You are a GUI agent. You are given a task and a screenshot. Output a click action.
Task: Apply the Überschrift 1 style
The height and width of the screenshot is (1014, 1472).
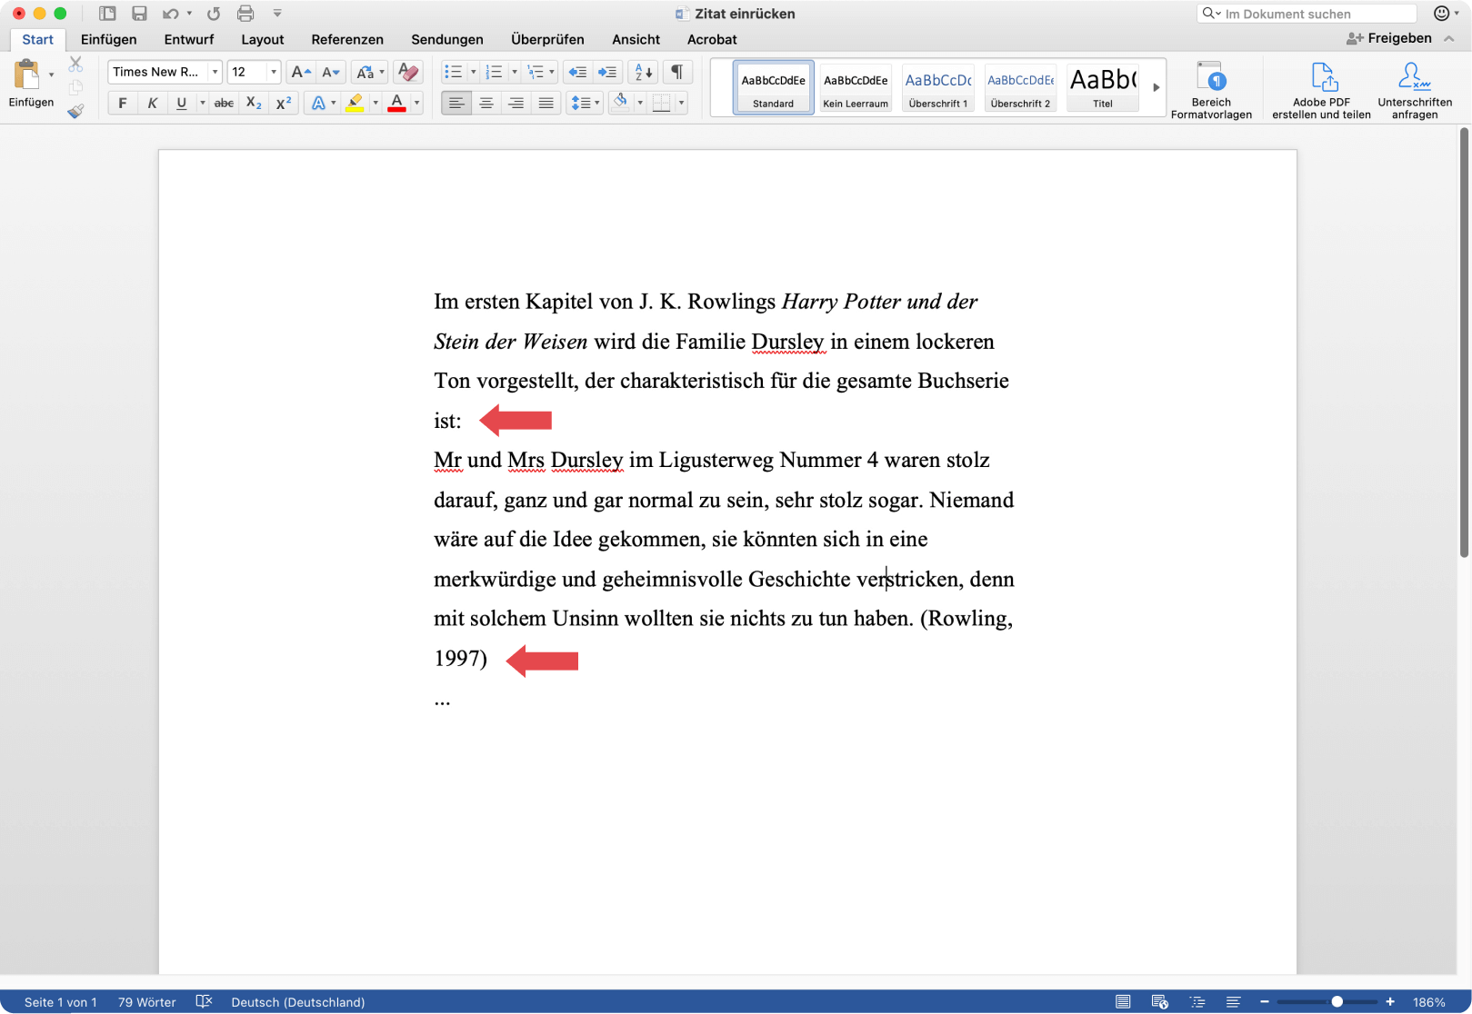[x=938, y=88]
